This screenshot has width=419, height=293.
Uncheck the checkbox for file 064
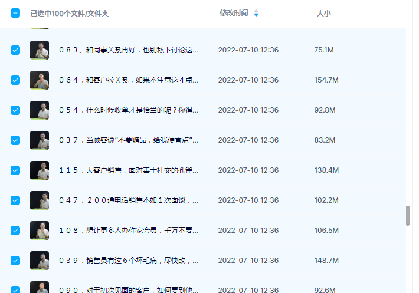pyautogui.click(x=15, y=80)
